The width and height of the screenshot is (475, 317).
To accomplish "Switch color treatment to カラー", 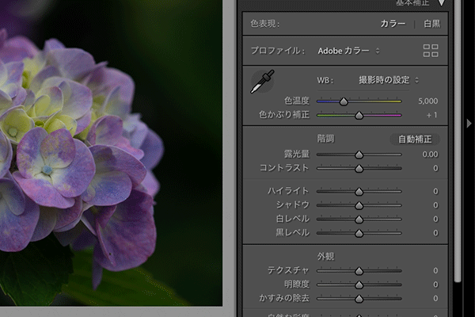I will (393, 24).
